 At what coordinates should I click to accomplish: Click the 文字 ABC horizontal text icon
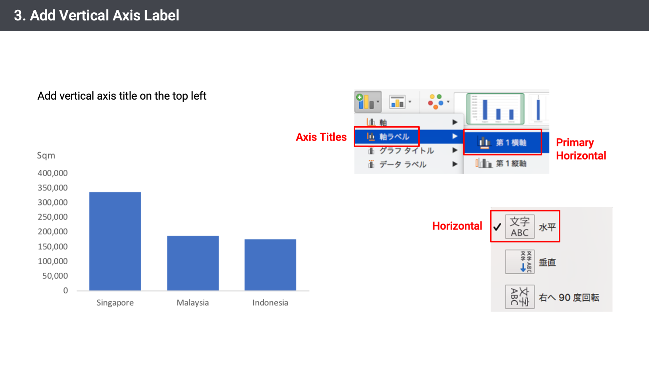519,227
